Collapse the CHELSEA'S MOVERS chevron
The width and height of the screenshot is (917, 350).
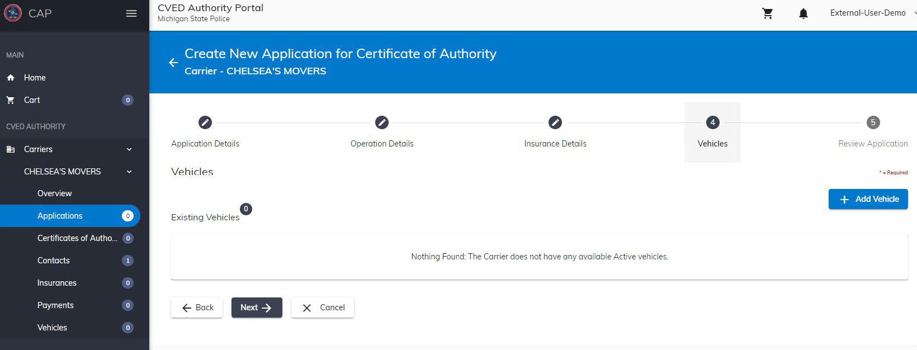129,172
